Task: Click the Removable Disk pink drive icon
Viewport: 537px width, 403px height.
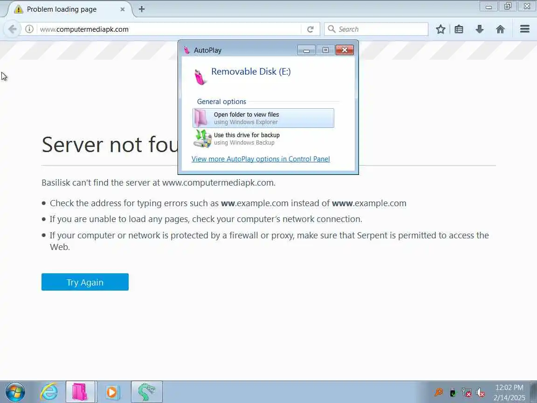Action: (x=200, y=77)
